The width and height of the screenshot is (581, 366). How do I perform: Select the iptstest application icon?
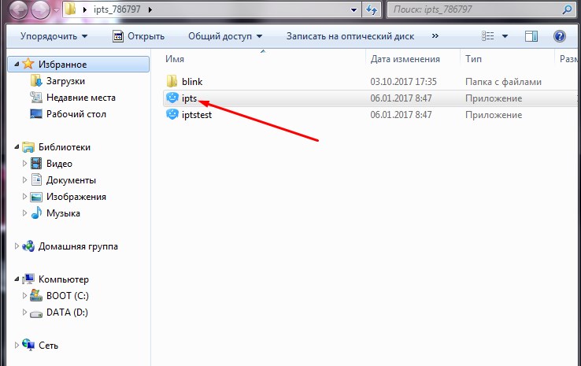(173, 115)
